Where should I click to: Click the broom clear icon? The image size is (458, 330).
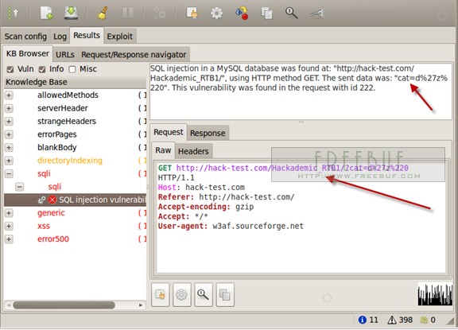point(103,14)
